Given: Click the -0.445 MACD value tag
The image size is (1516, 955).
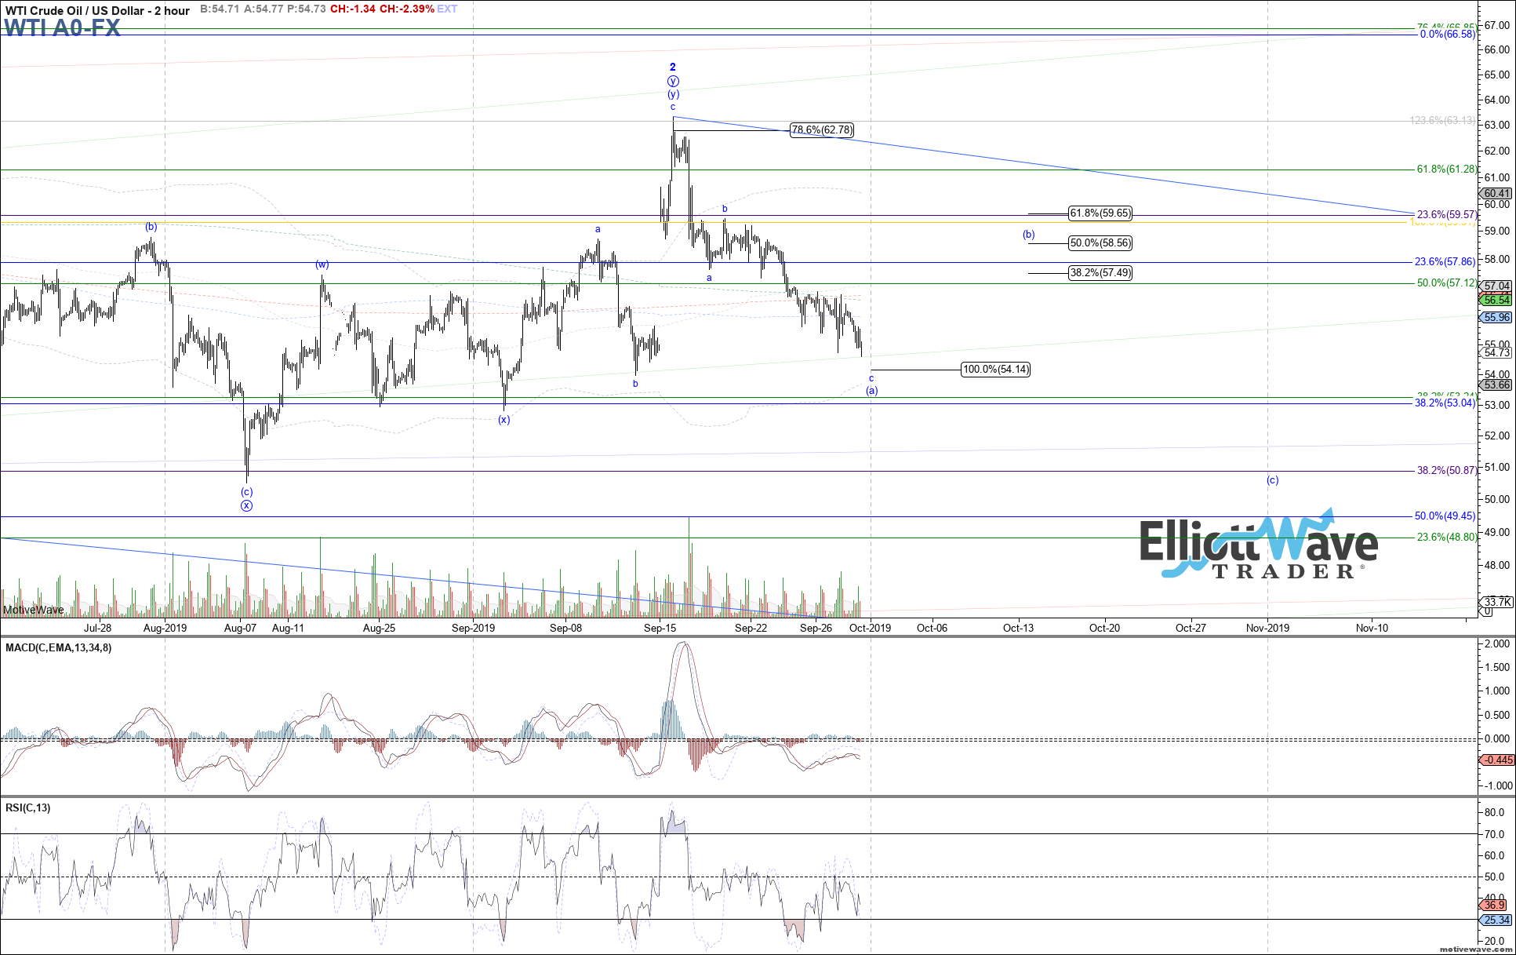Looking at the screenshot, I should click(x=1497, y=760).
